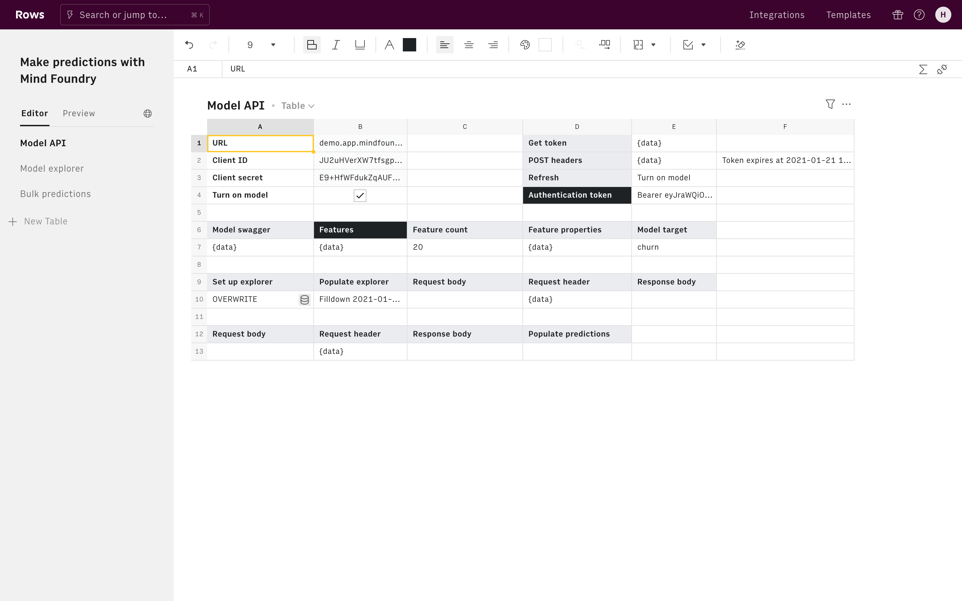Screen dimensions: 962x601
Task: Click the gift icon in header
Action: pyautogui.click(x=898, y=15)
